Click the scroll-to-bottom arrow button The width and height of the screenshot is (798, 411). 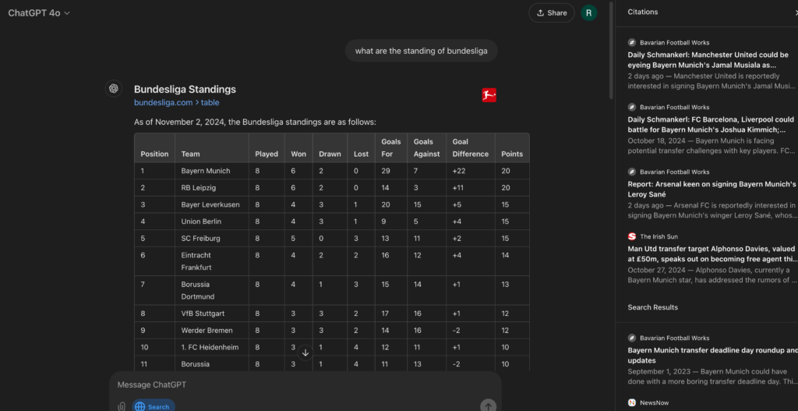click(305, 353)
